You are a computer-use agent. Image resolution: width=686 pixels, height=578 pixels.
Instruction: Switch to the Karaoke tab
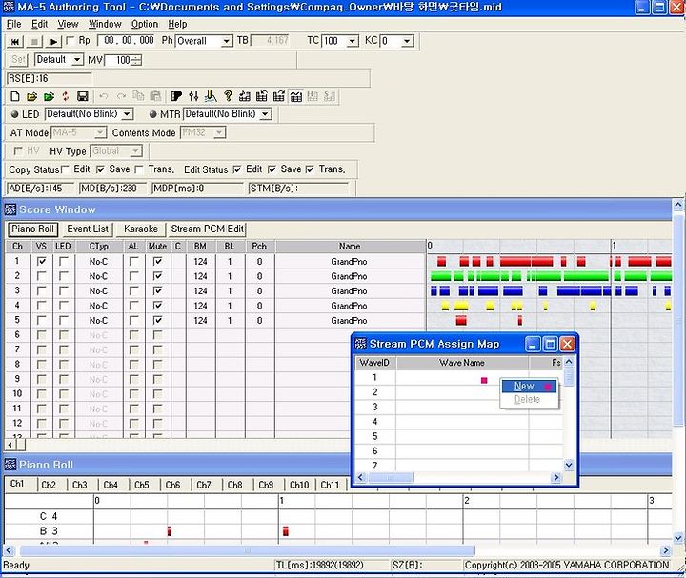point(141,229)
